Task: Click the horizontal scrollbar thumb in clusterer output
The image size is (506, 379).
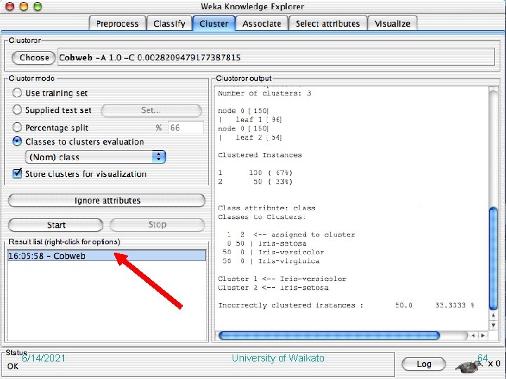Action: point(329,335)
